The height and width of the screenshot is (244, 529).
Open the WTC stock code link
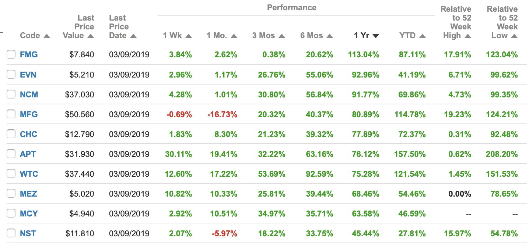click(x=29, y=174)
